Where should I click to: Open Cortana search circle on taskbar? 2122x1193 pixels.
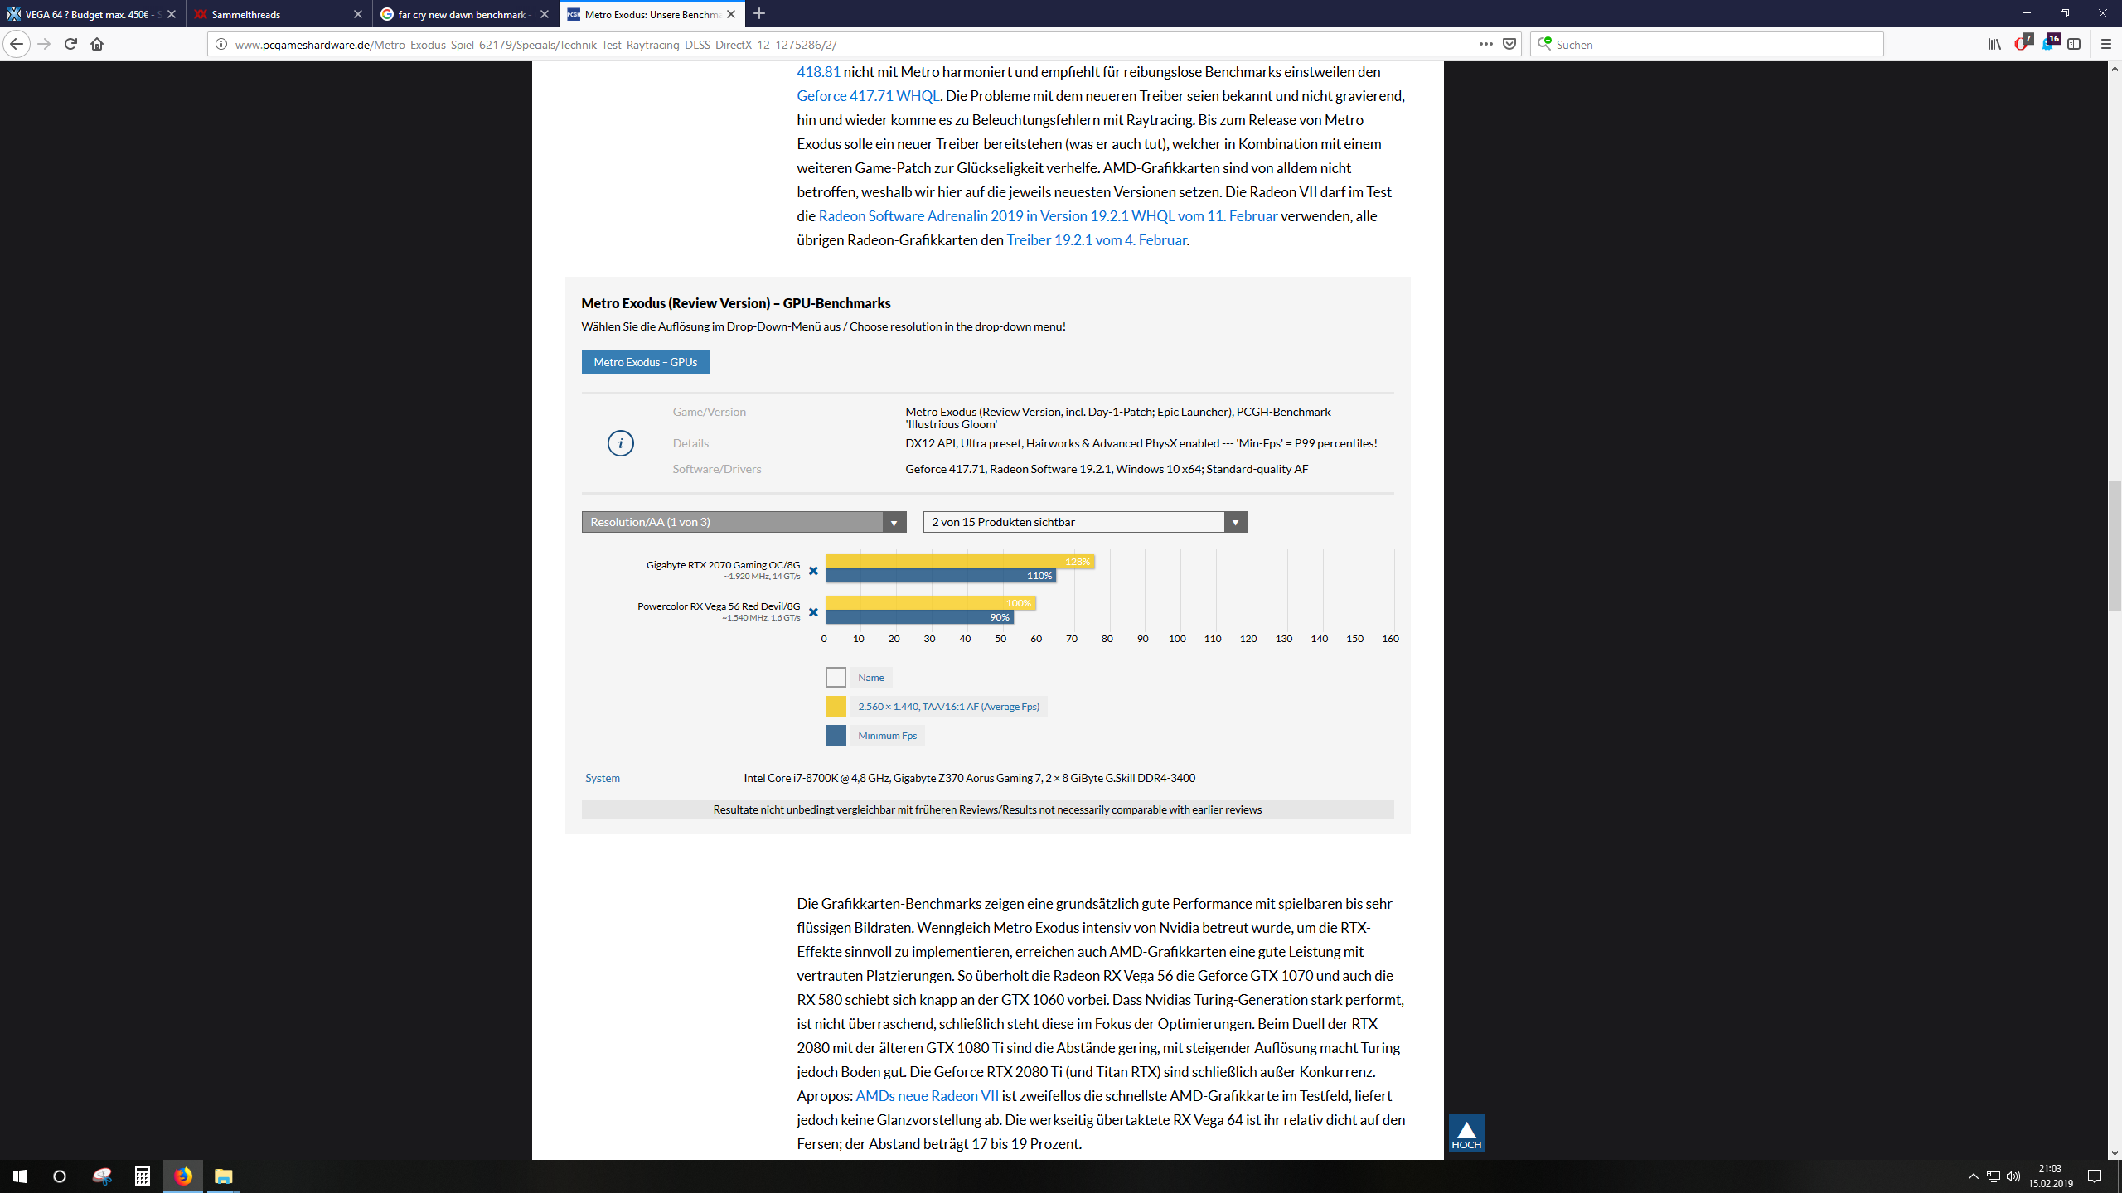click(x=60, y=1176)
